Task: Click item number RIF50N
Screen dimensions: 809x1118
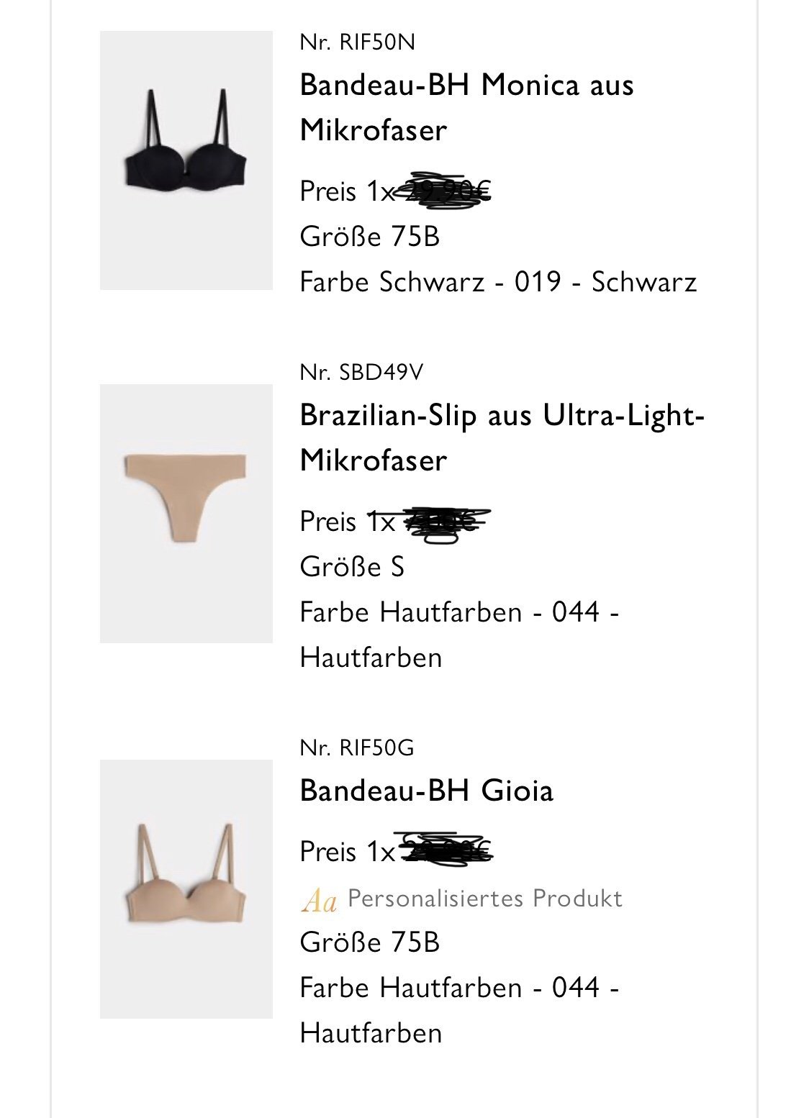Action: click(x=357, y=42)
